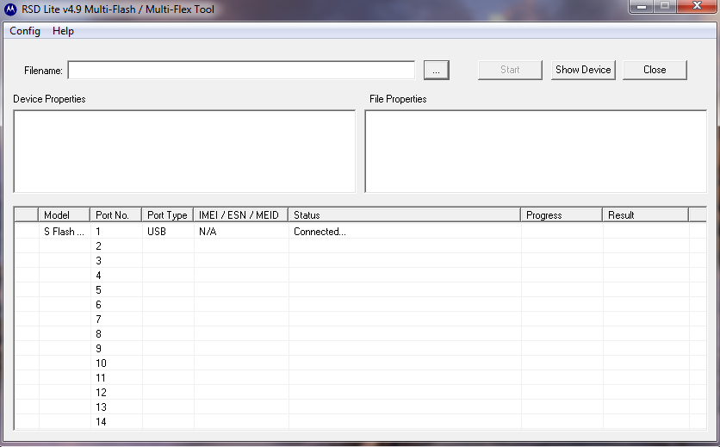
Task: Select the S Flash device row on port 1
Action: tap(64, 232)
